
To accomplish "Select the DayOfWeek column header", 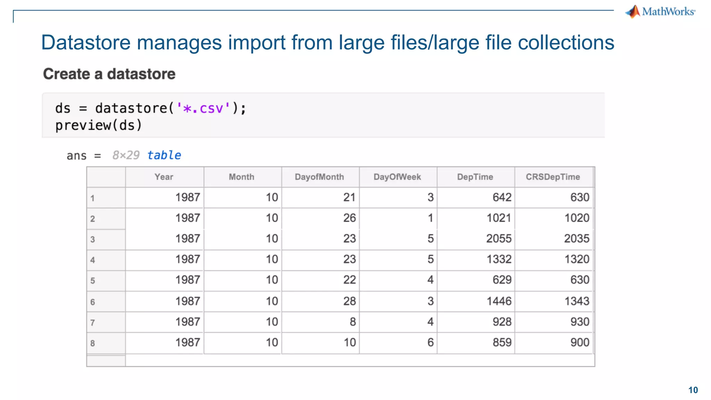I will (x=398, y=177).
